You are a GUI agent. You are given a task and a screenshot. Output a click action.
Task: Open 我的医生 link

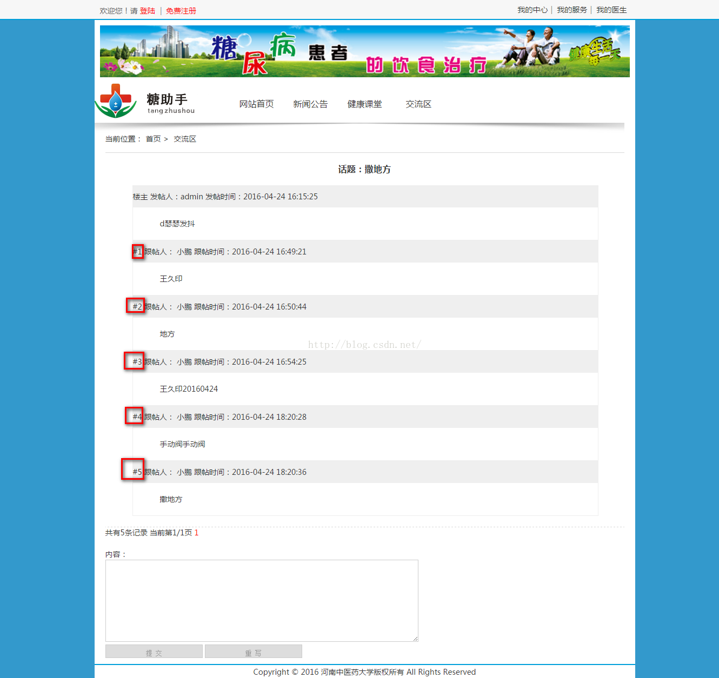611,10
